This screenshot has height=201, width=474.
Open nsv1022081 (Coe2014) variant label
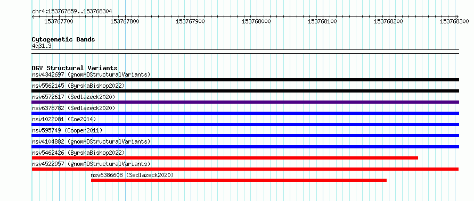coord(64,119)
